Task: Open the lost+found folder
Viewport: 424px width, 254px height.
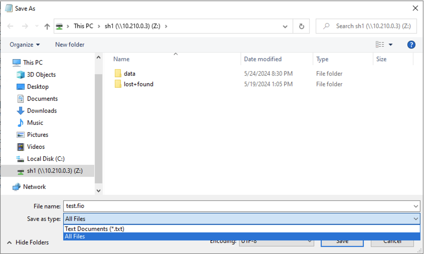Action: click(x=138, y=84)
